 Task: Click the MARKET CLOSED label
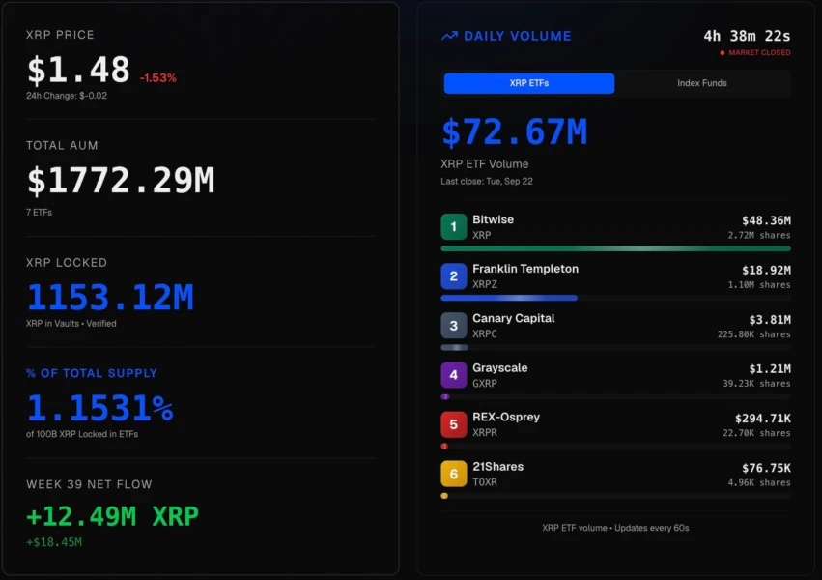tap(759, 52)
